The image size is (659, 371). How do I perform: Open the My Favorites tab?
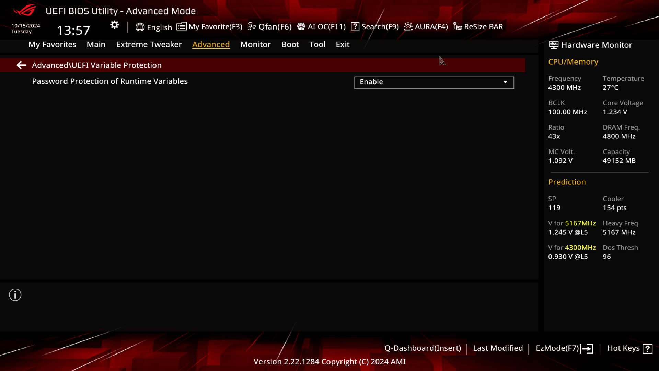coord(52,44)
